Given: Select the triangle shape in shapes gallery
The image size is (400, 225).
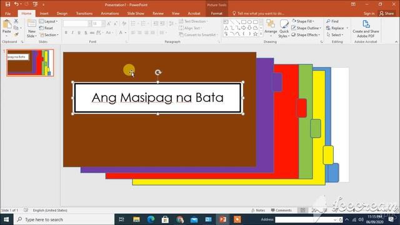Looking at the screenshot, I should click(226, 27).
